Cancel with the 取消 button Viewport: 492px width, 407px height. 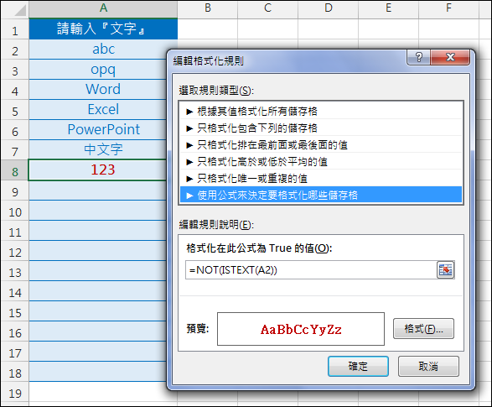coord(428,366)
